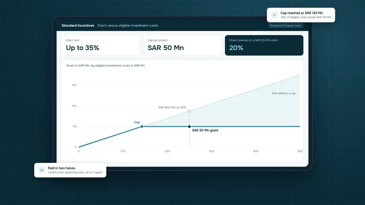365x205 pixels.
Task: Click the "35% without a cap" chart annotation
Action: [x=283, y=93]
